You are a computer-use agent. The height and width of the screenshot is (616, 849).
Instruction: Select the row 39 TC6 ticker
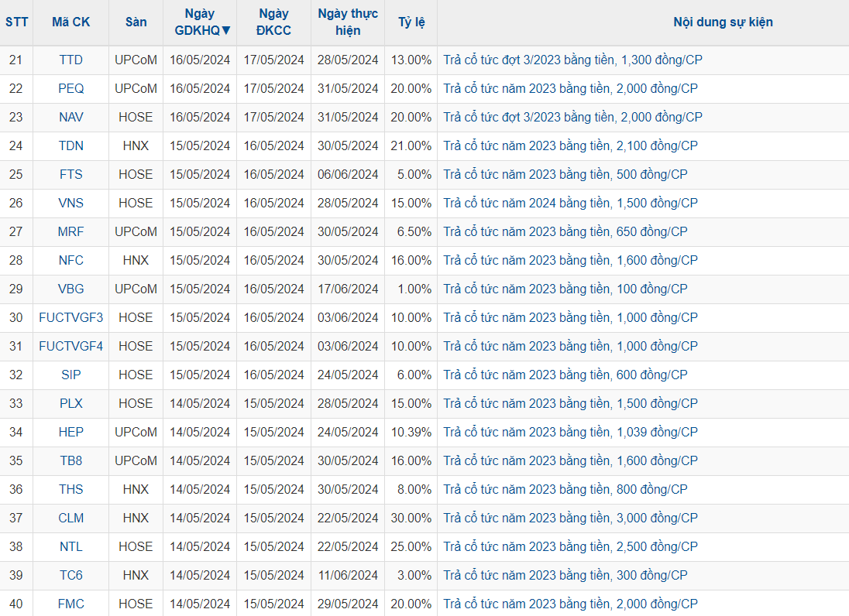pyautogui.click(x=70, y=575)
